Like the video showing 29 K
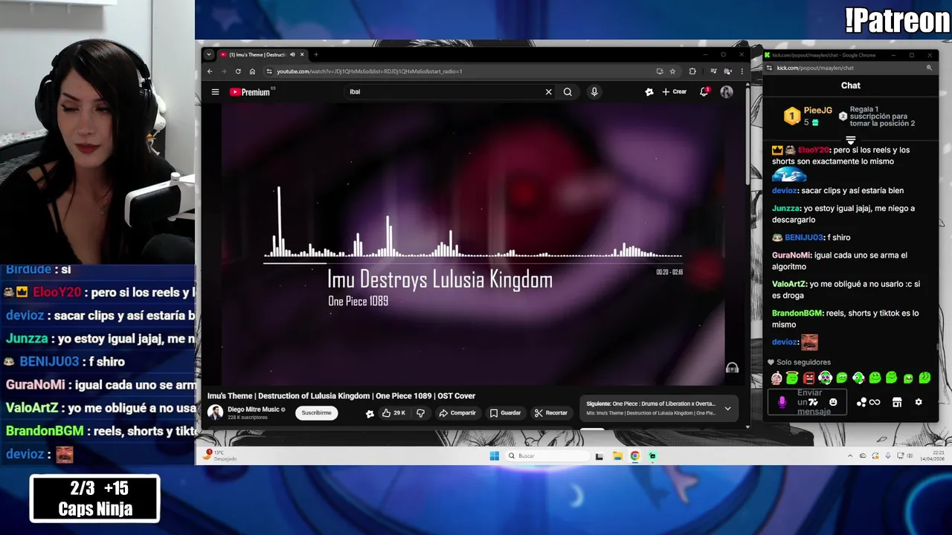Screen dimensions: 952x535 (x=393, y=412)
